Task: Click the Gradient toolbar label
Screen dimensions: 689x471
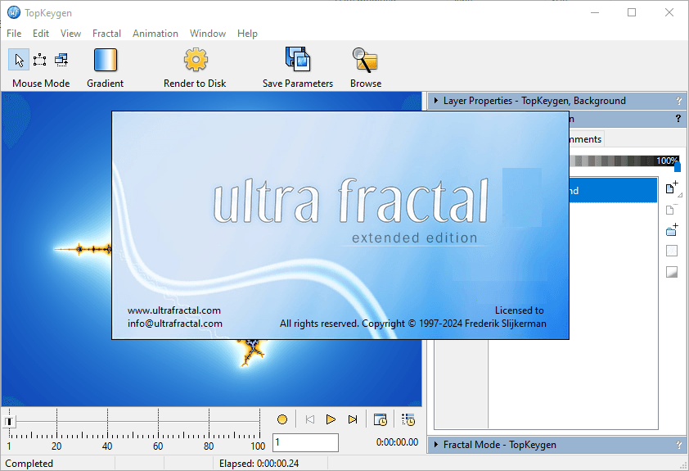Action: coord(105,84)
